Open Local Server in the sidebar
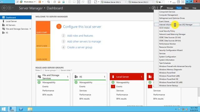200x112 pixels. coord(11,21)
